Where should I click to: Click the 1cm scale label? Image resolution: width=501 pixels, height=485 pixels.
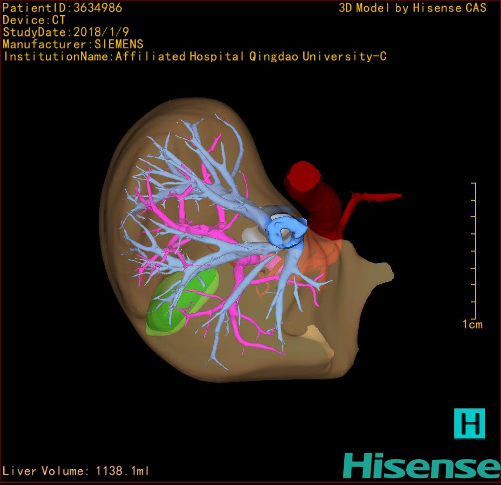472,325
